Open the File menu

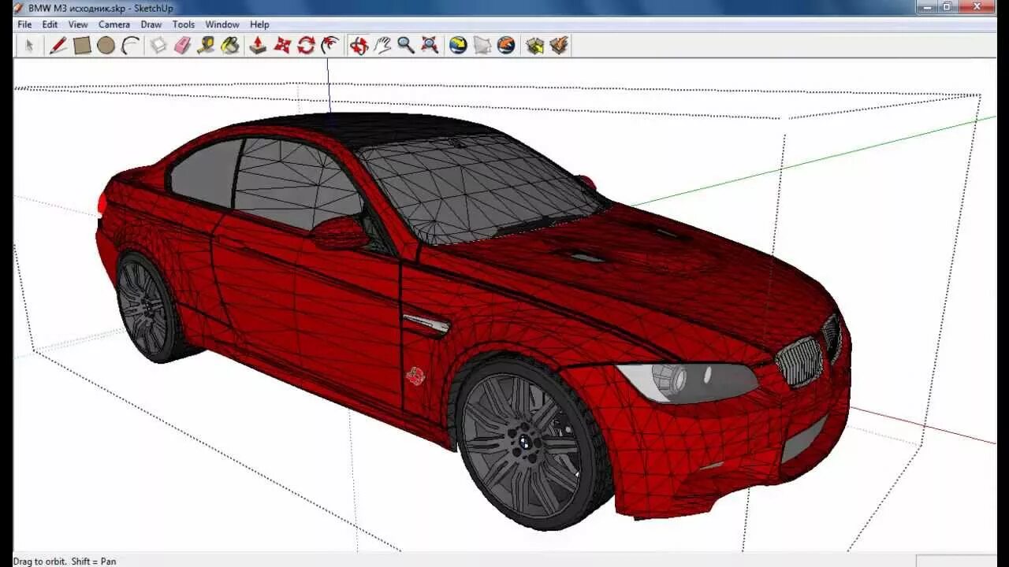click(25, 24)
